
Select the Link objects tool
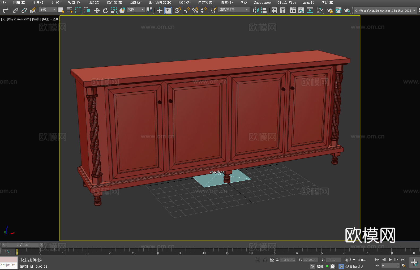click(x=16, y=10)
